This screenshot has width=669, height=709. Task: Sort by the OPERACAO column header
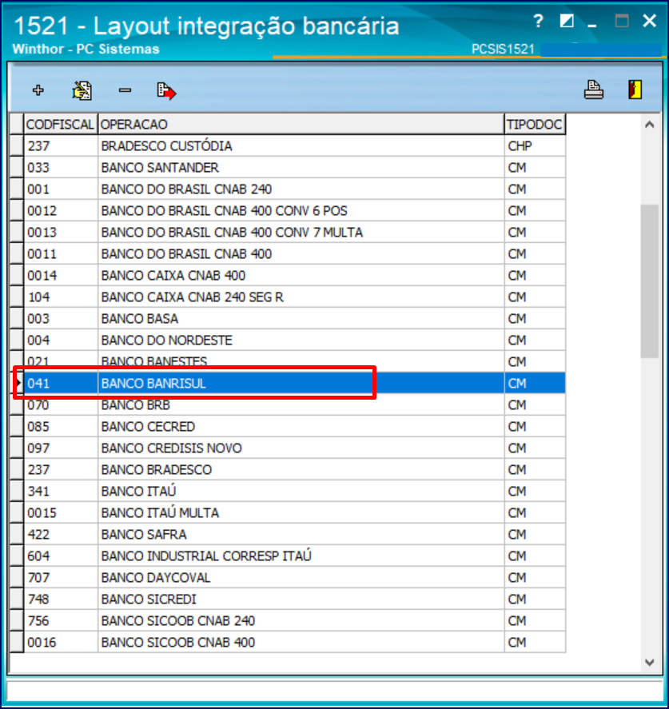[x=301, y=125]
